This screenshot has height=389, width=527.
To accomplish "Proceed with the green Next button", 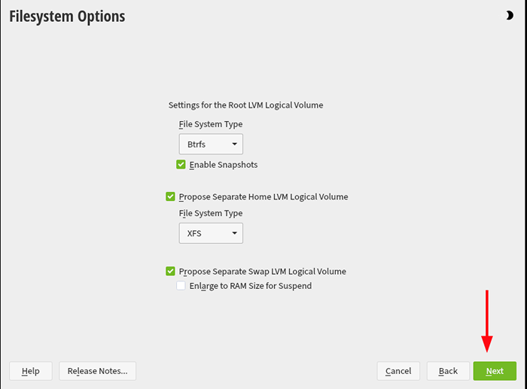I will coord(495,371).
